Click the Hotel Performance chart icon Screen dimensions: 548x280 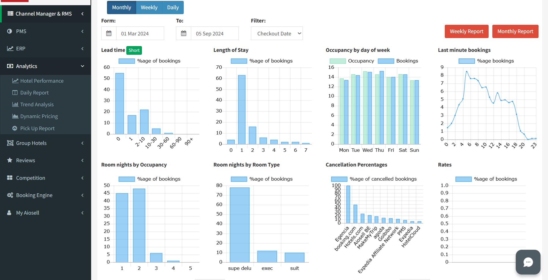point(15,81)
